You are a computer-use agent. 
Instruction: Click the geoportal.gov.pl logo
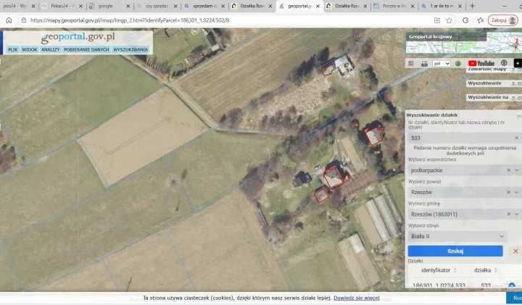pos(78,37)
